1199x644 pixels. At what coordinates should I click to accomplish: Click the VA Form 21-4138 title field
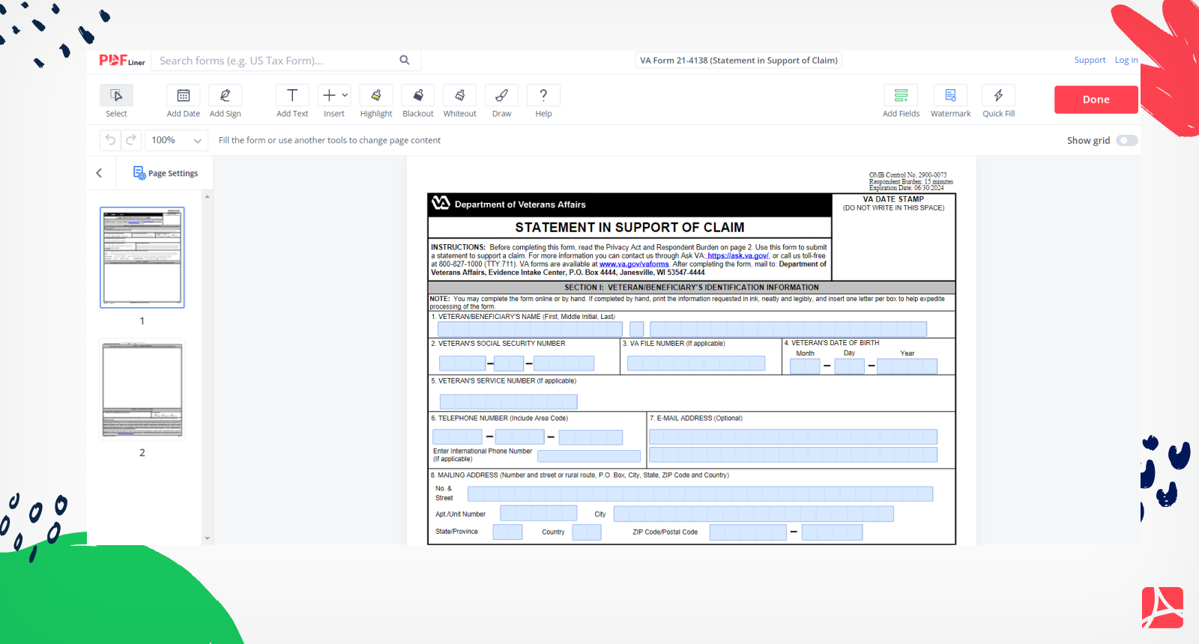(739, 61)
